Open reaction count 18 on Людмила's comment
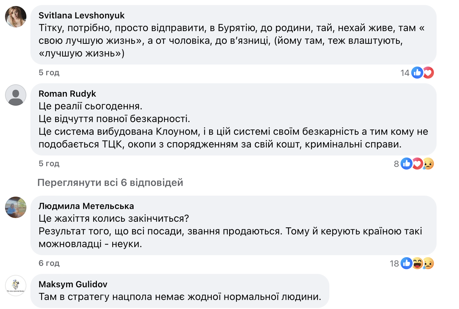Viewport: 459px width, 309px height. click(x=394, y=264)
